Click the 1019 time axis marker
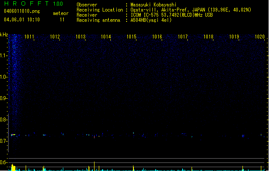 click(x=234, y=37)
